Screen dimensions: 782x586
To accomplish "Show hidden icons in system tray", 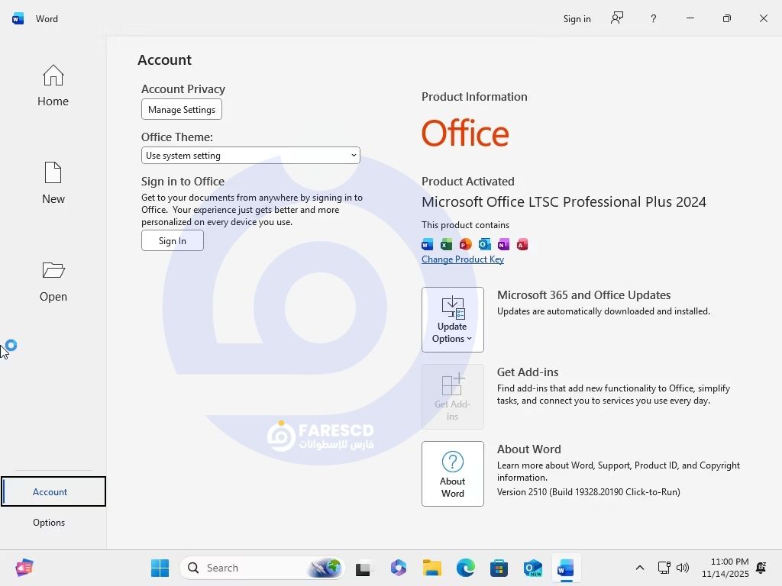I will click(640, 568).
